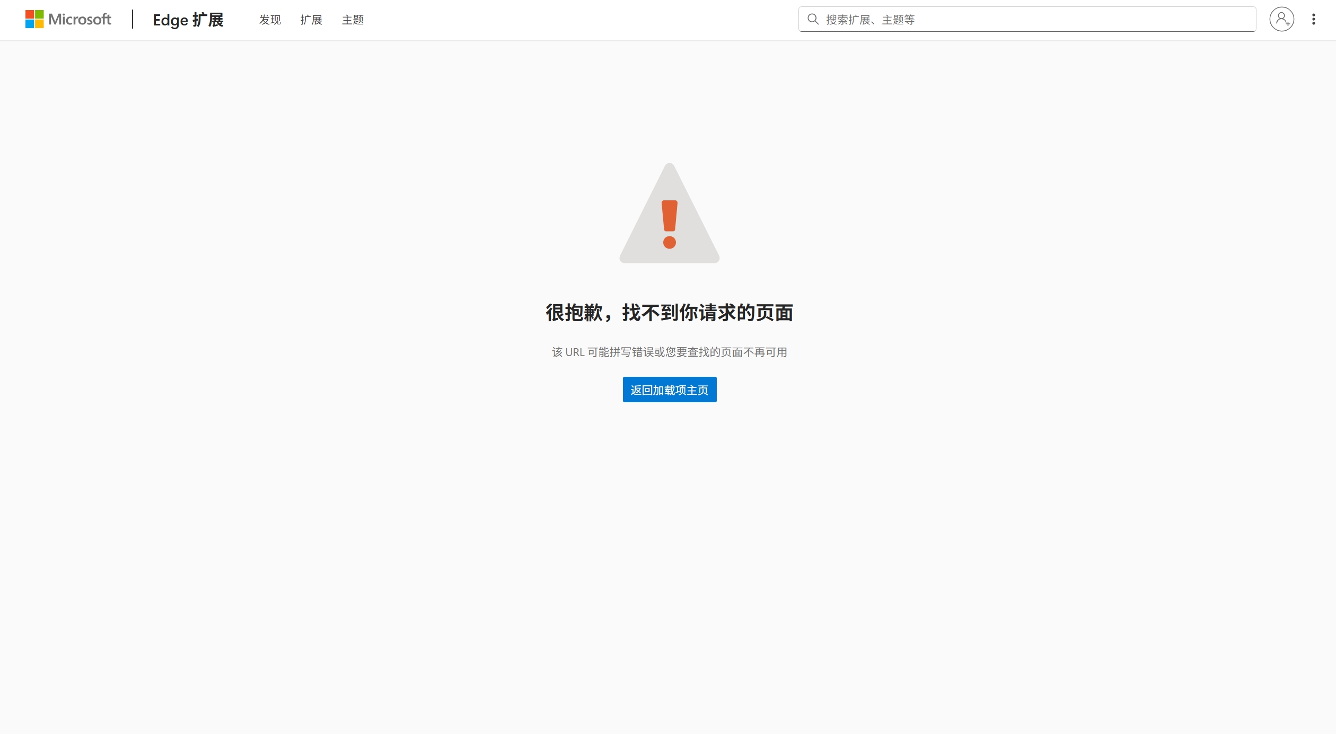Click the 很抱歉，找不到你请求的页面 heading
Image resolution: width=1336 pixels, height=734 pixels.
click(670, 313)
